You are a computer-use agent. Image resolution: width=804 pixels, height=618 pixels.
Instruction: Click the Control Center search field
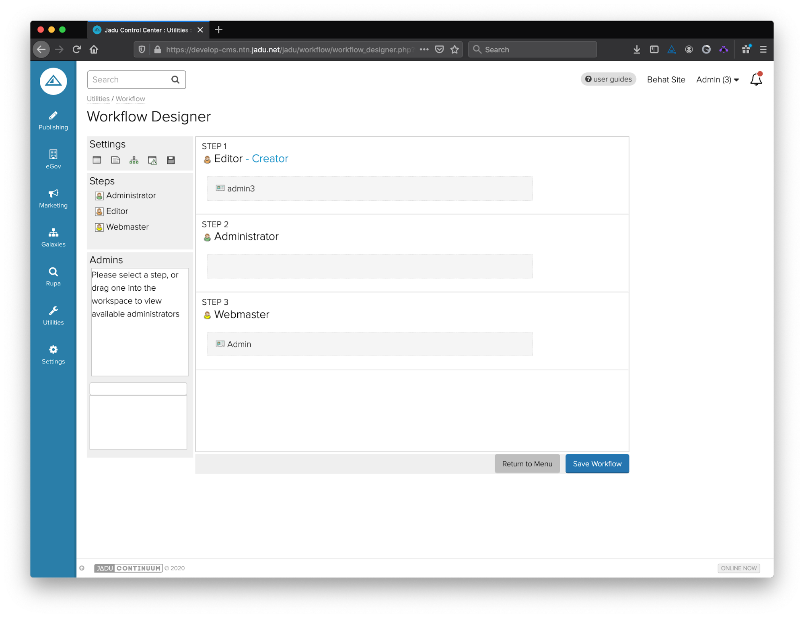tap(130, 80)
